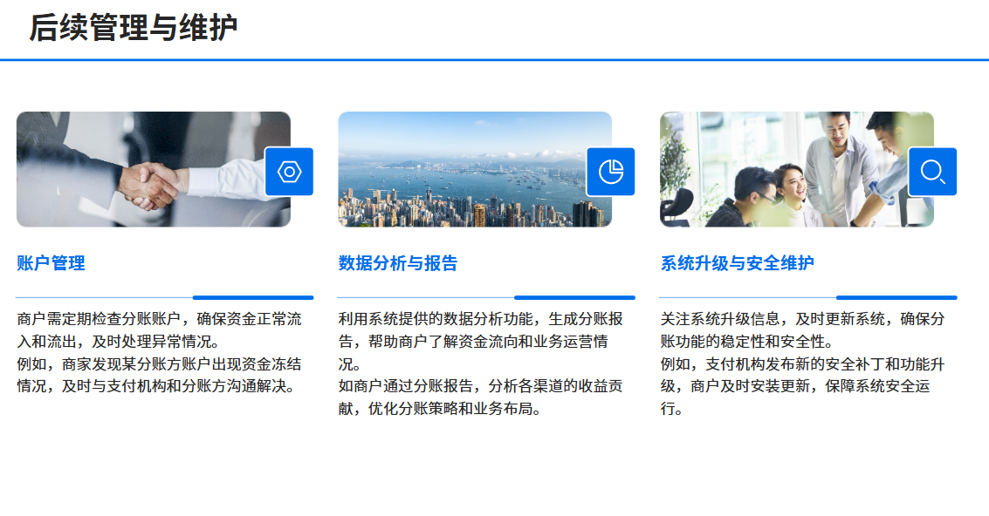Select the handshake photo

click(140, 169)
